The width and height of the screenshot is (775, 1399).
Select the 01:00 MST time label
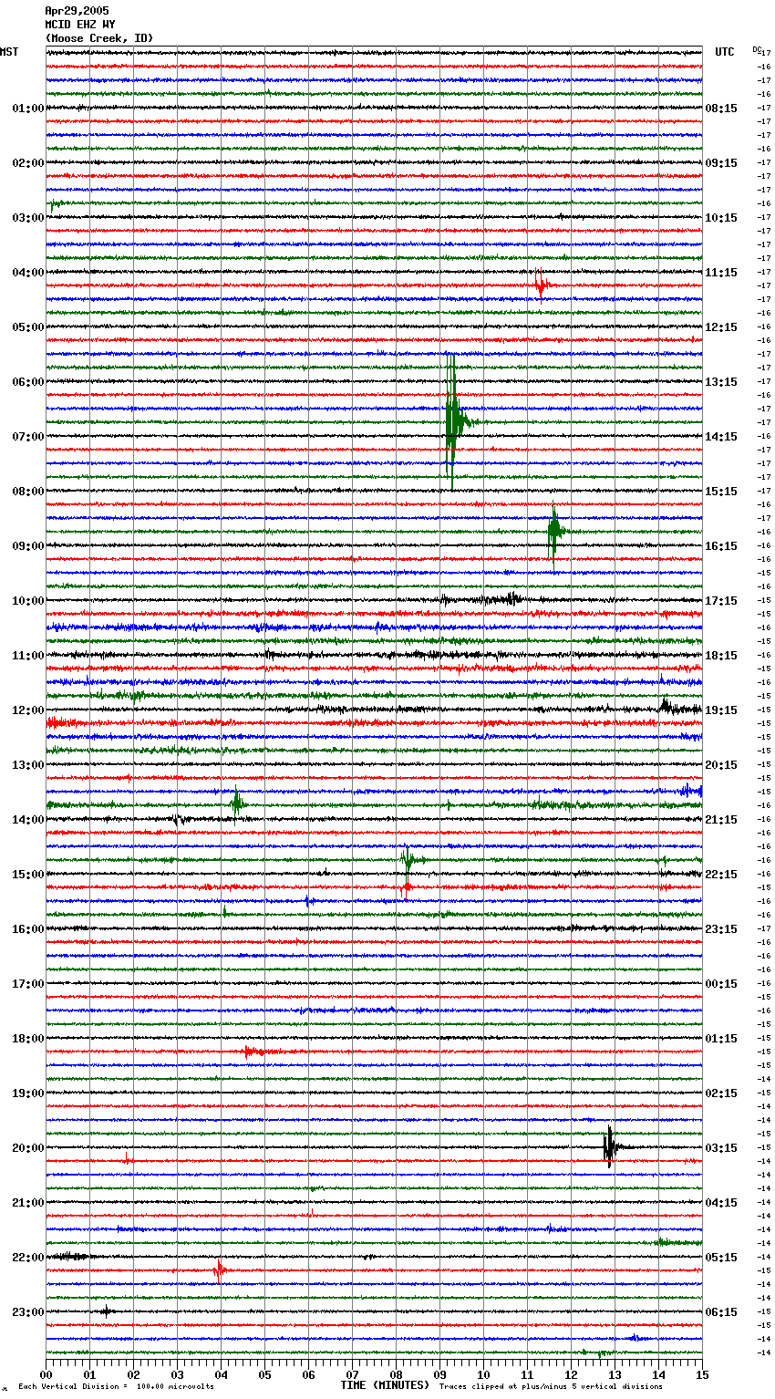coord(28,109)
